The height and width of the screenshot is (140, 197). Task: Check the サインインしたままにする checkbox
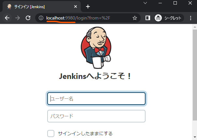point(51,134)
